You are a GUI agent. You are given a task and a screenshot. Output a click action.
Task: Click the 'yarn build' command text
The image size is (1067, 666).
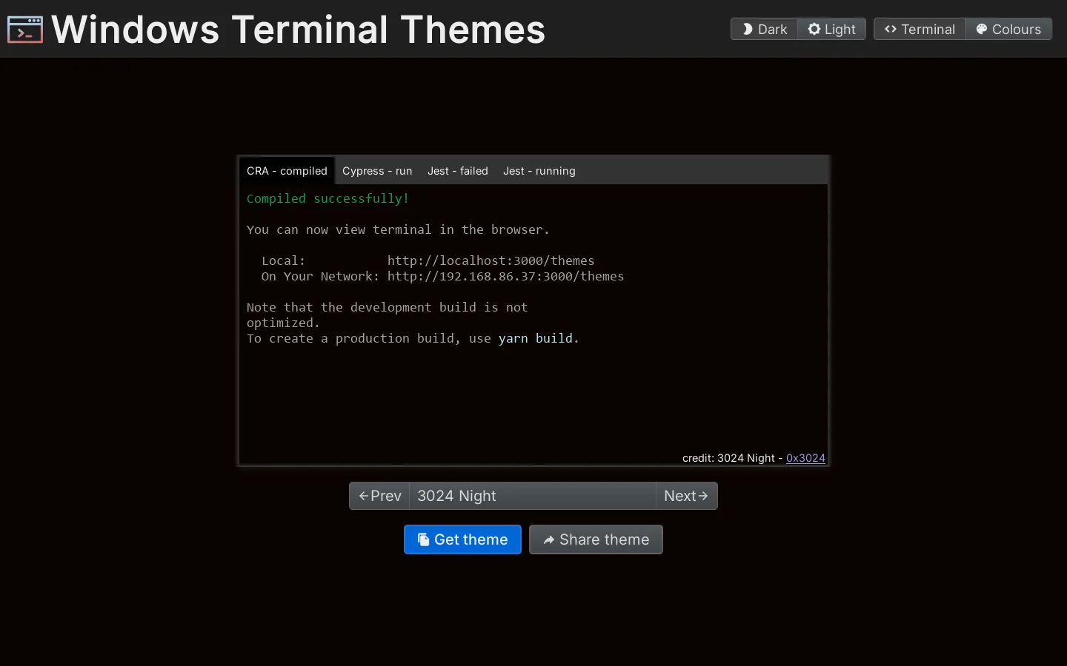(536, 338)
